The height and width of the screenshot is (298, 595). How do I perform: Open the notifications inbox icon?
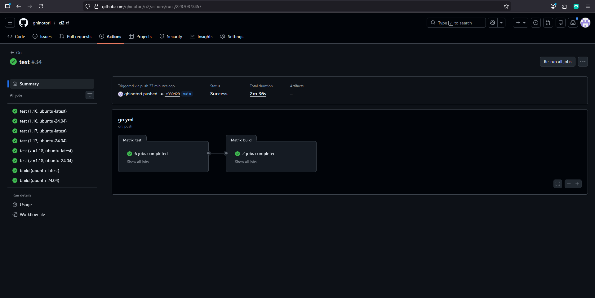coord(573,23)
